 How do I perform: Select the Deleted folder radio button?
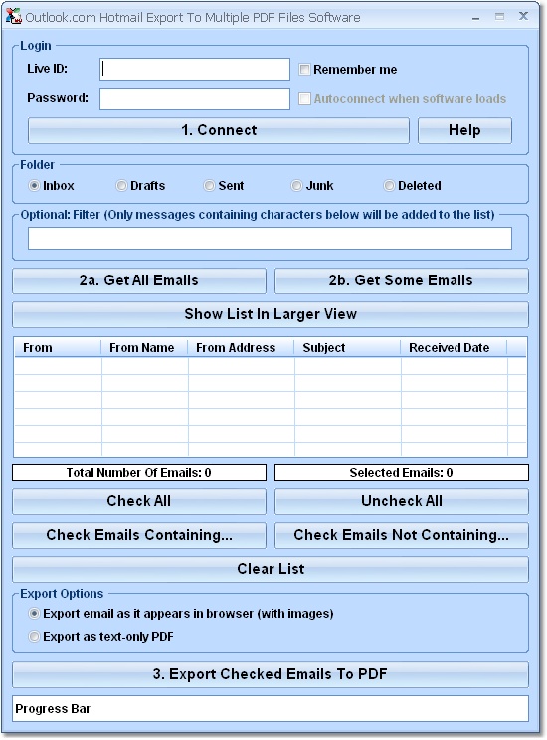(x=389, y=185)
